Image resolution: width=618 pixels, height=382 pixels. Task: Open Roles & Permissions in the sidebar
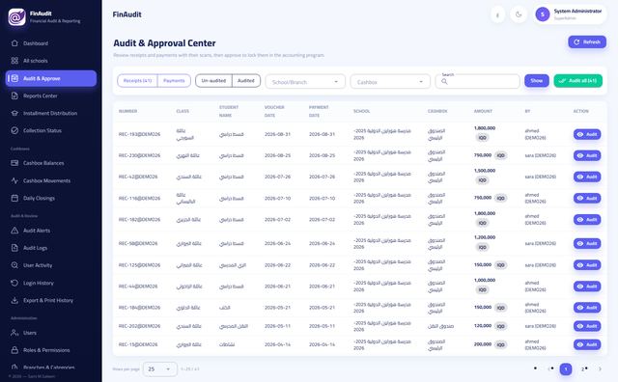point(51,350)
